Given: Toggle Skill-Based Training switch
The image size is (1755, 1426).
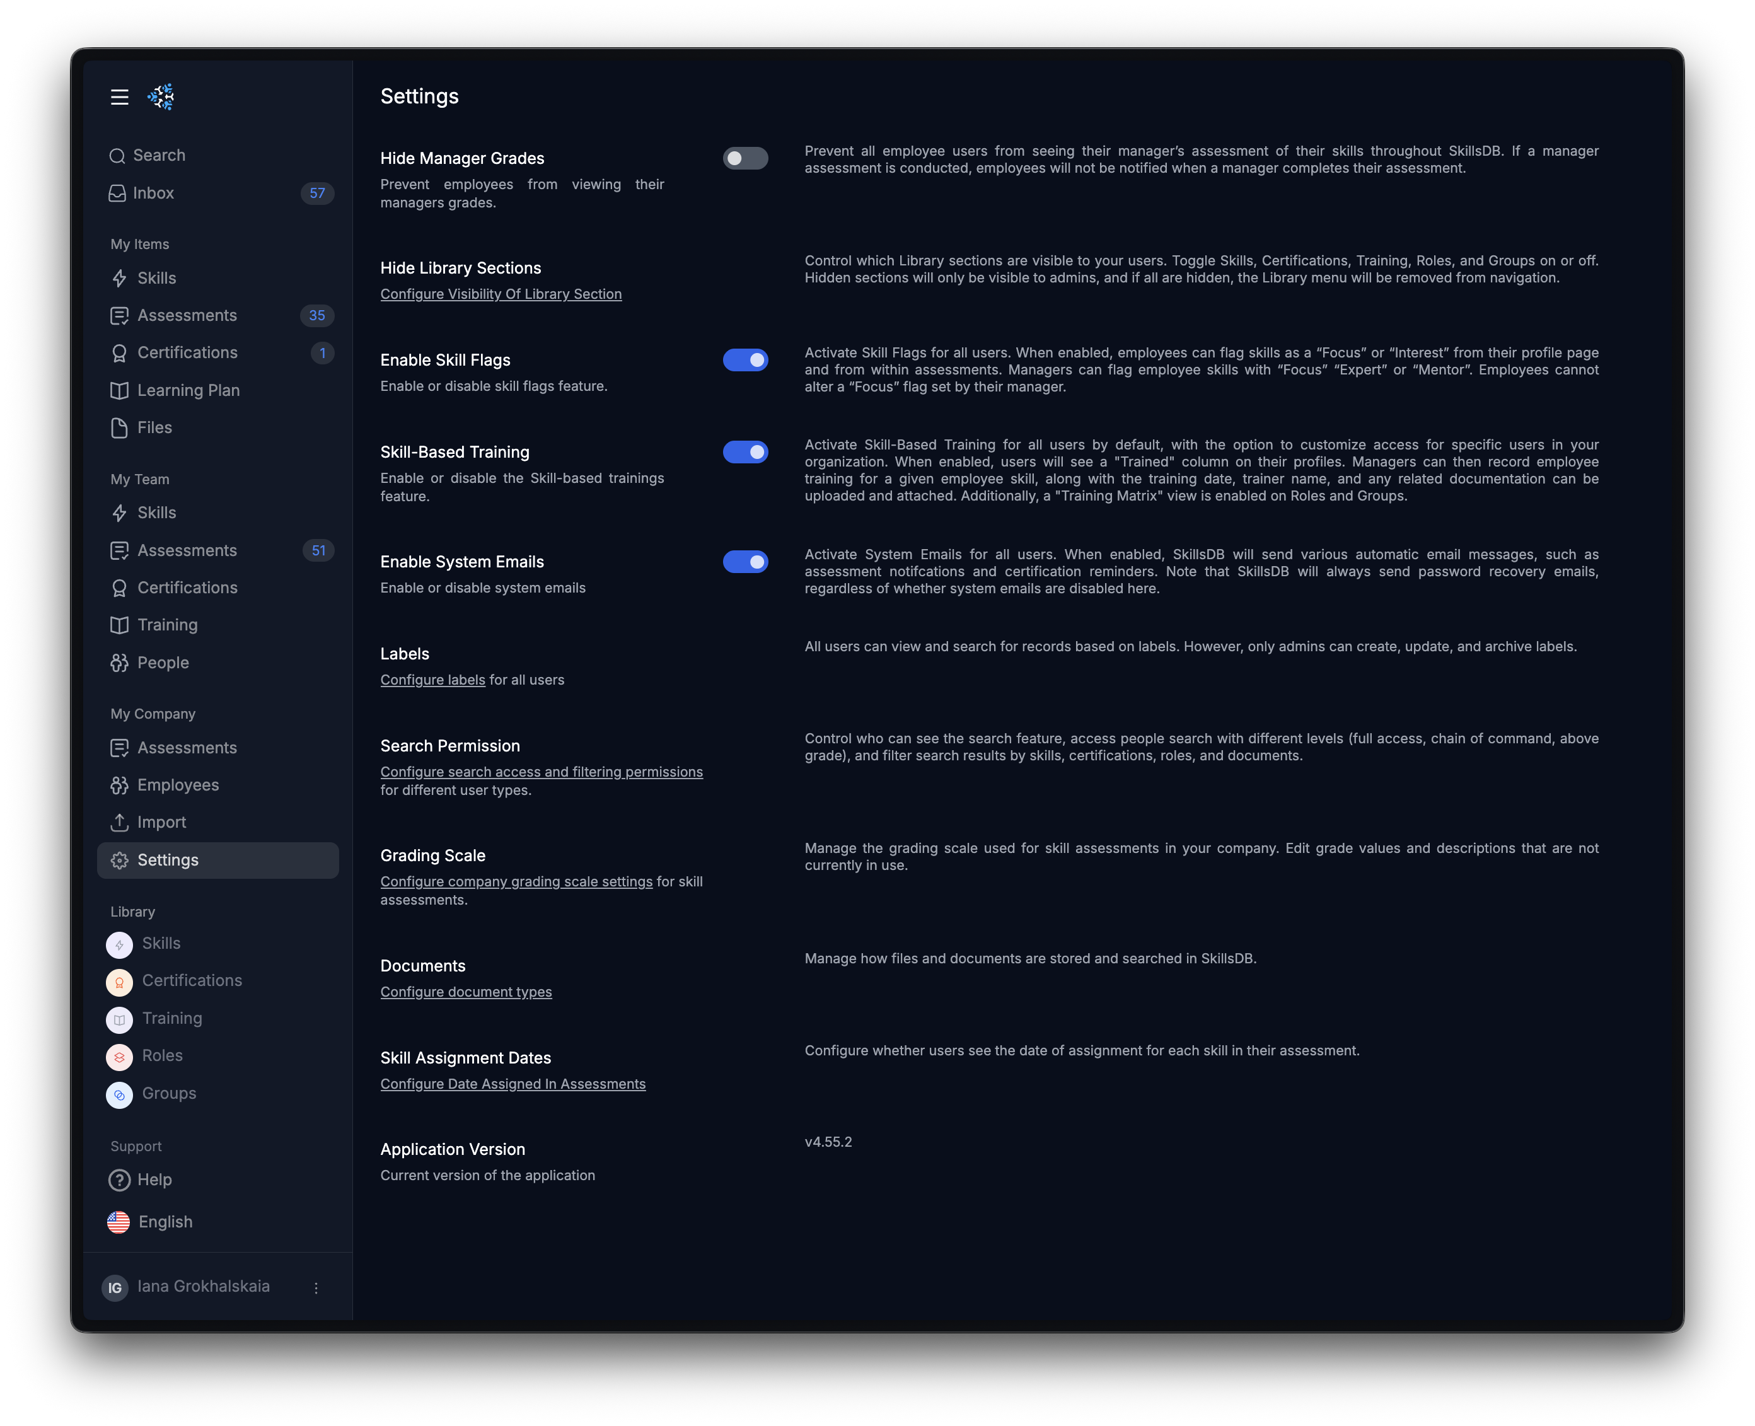Looking at the screenshot, I should coord(745,452).
